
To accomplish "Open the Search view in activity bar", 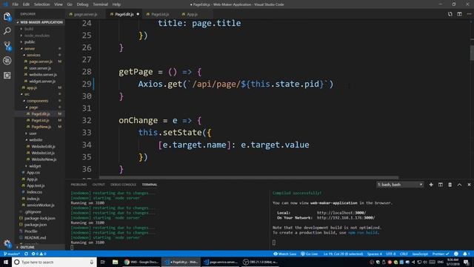I will point(7,31).
